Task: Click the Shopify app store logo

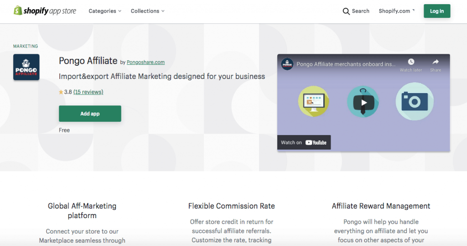Action: pos(45,11)
